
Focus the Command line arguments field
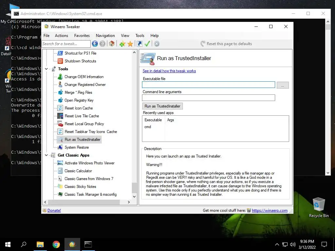point(208,98)
